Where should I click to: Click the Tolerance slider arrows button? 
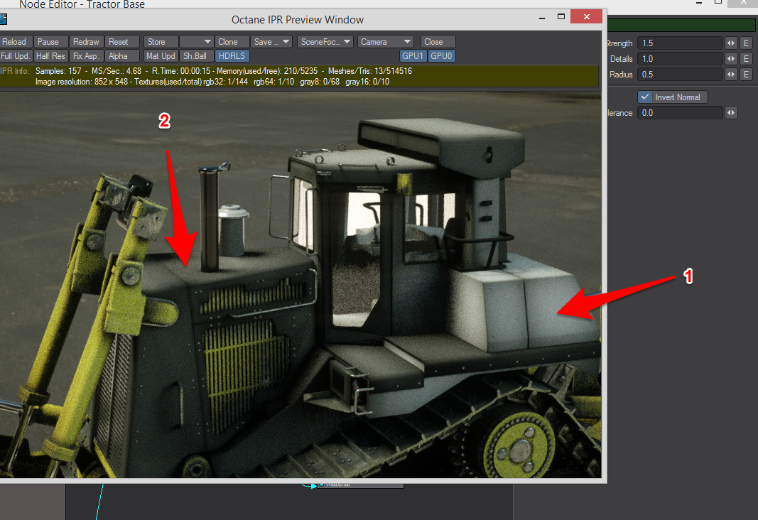pyautogui.click(x=731, y=113)
